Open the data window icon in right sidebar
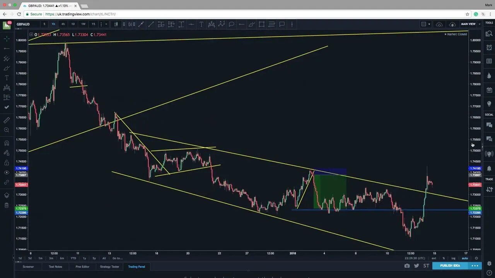Screen dimensions: 495x278 click(x=489, y=61)
